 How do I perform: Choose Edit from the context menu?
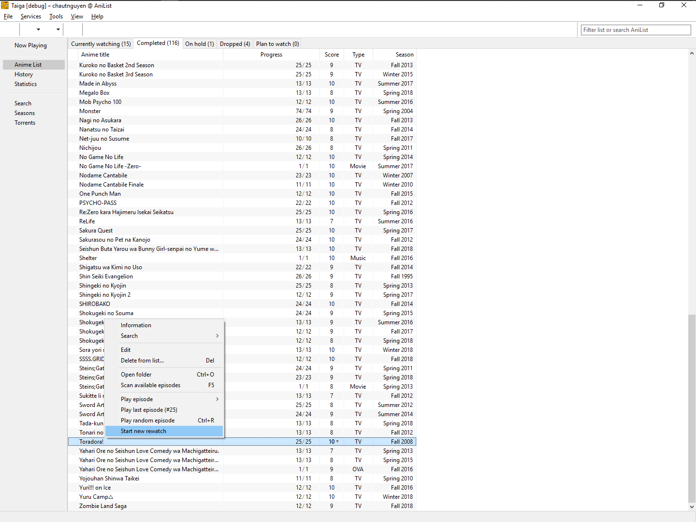pos(165,350)
